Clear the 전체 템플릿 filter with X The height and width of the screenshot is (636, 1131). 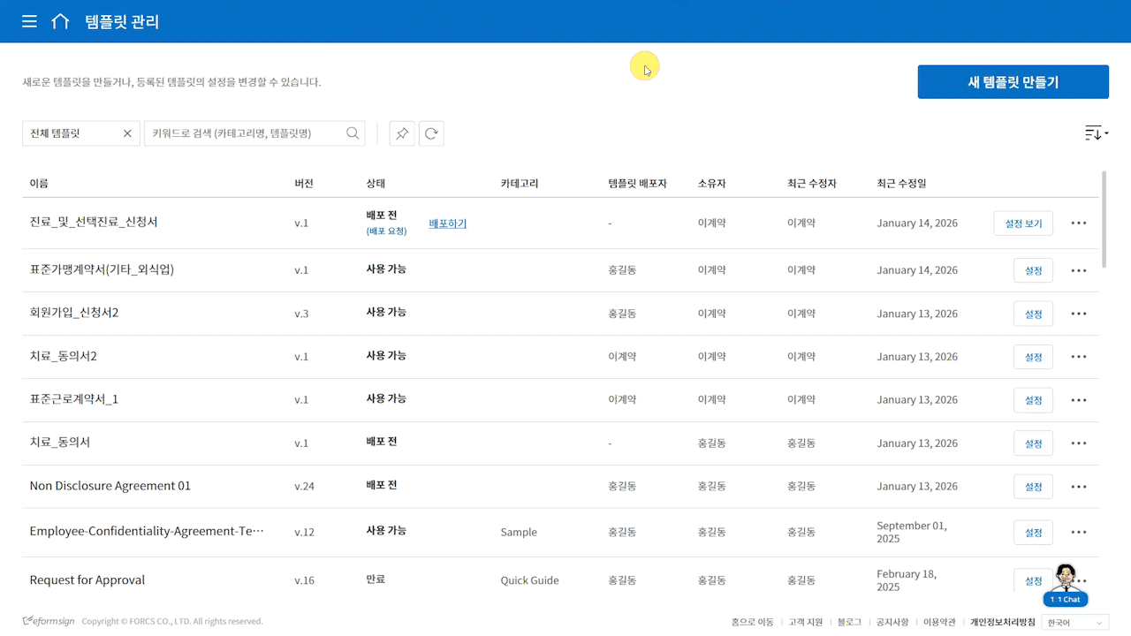pos(127,133)
